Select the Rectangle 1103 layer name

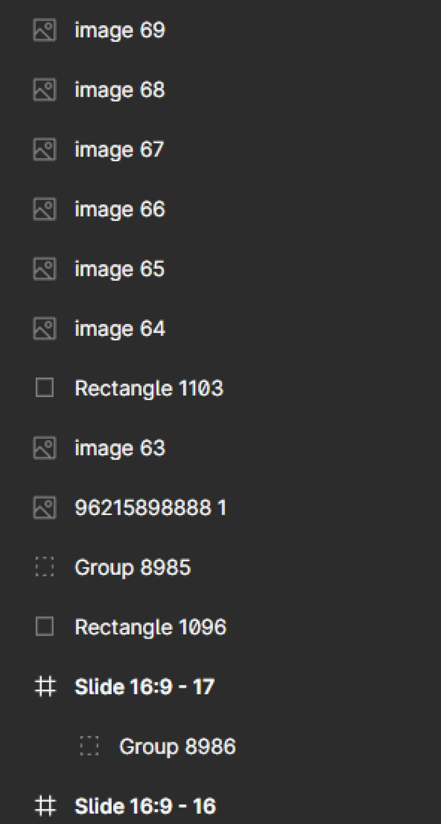149,389
